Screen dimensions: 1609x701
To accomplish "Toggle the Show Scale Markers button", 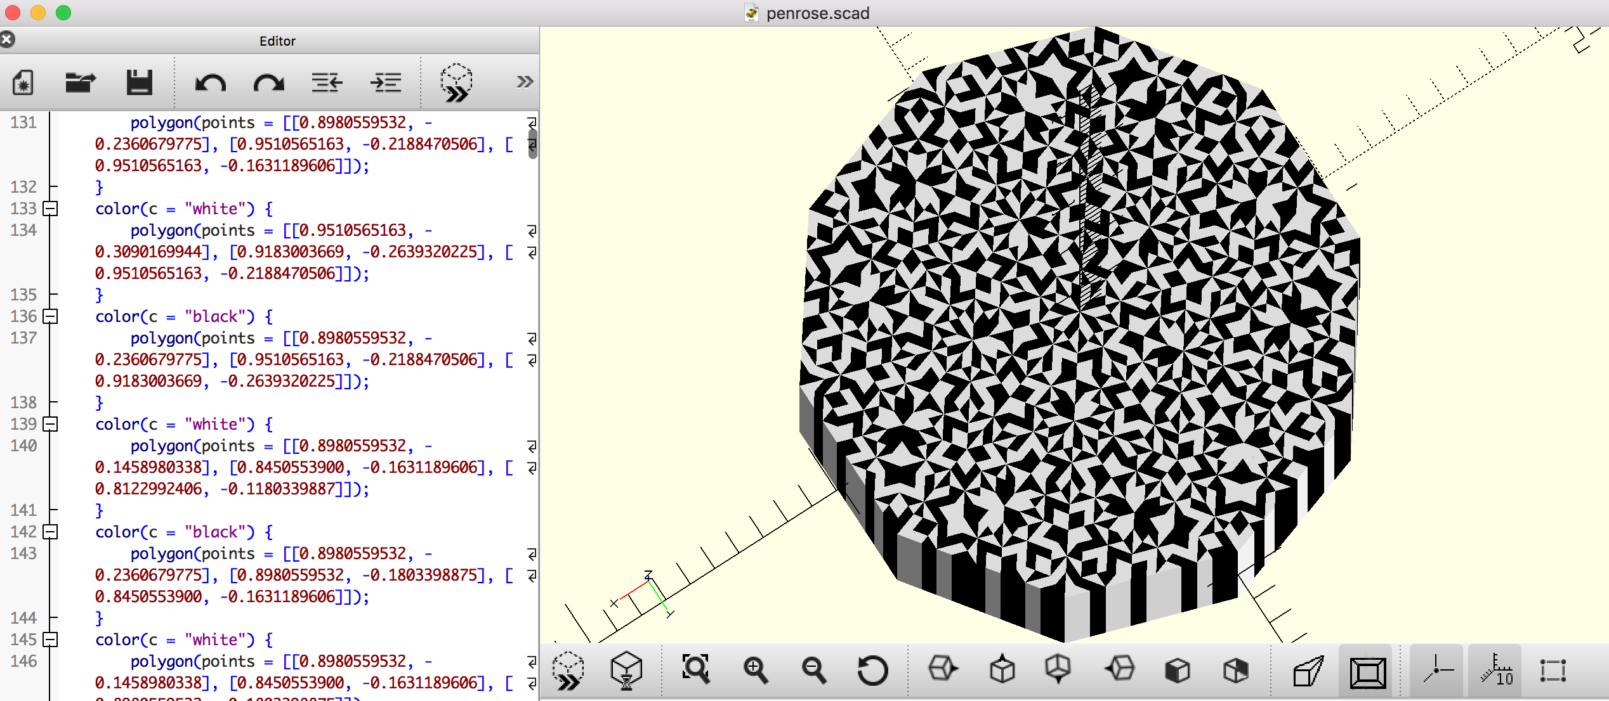I will 1495,671.
